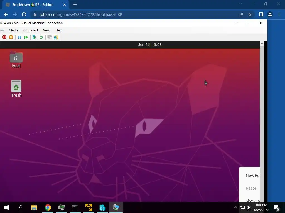This screenshot has width=285, height=213.
Task: Click the gray Enhanced Session monitor icon
Action: click(50, 37)
